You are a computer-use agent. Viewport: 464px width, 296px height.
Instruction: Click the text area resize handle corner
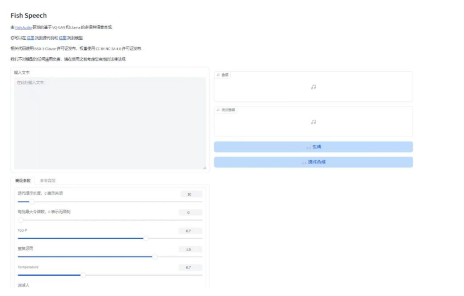203,167
